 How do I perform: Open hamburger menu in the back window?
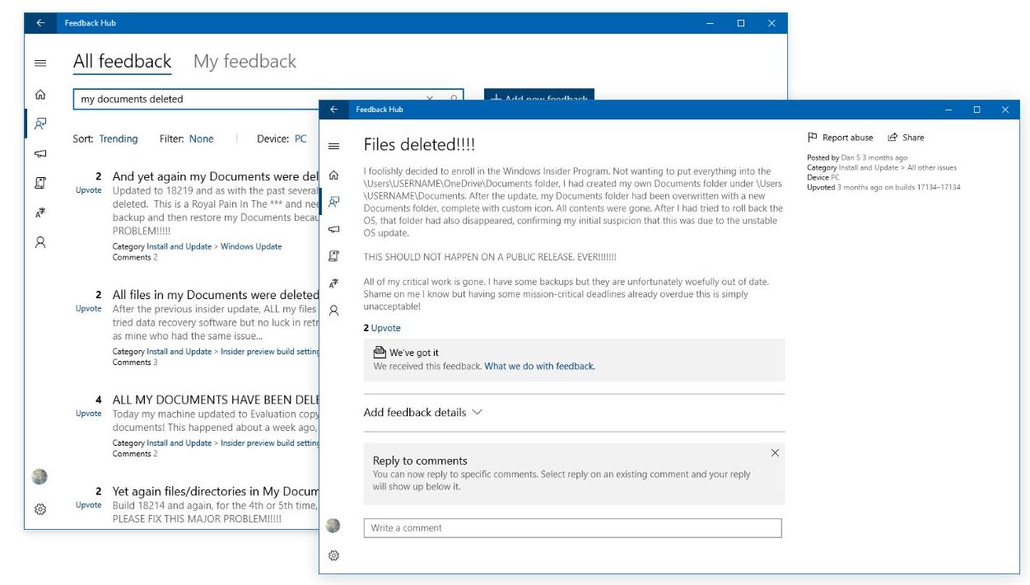point(40,63)
